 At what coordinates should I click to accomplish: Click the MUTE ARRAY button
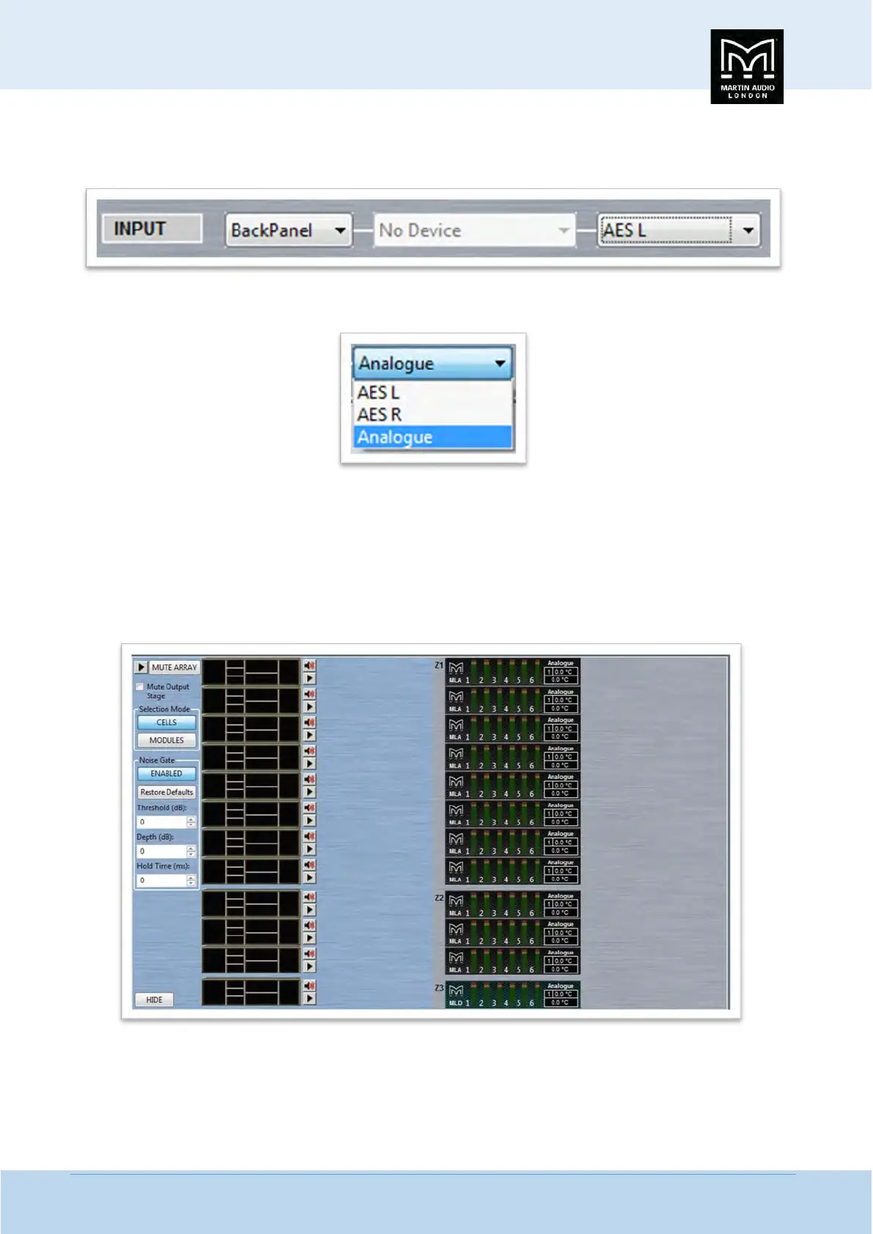point(174,668)
